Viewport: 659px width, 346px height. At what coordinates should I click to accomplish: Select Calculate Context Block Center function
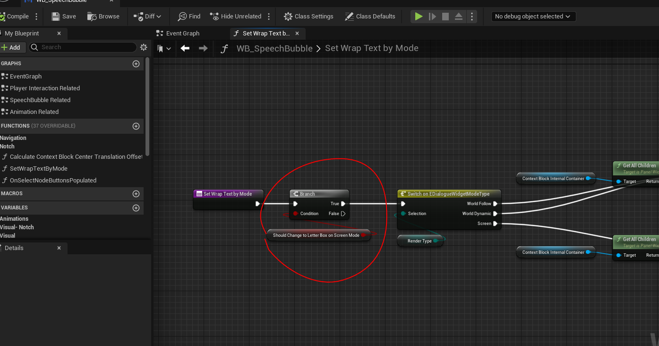(76, 156)
